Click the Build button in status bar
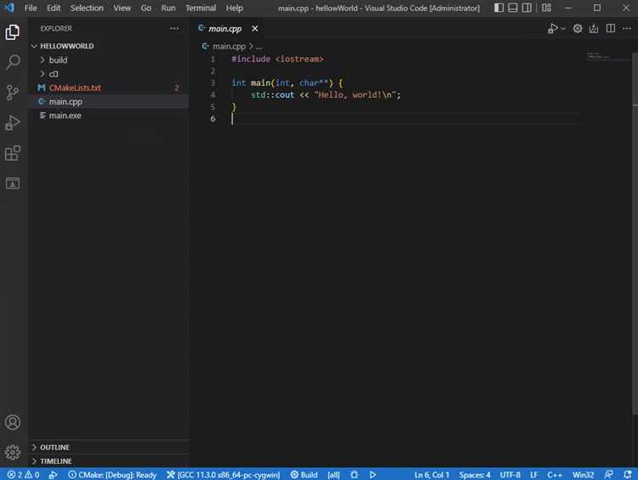The height and width of the screenshot is (480, 638). coord(304,474)
